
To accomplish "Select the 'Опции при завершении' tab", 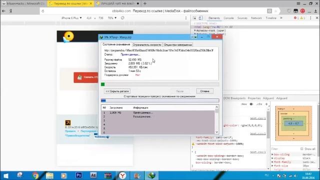I will [178, 44].
